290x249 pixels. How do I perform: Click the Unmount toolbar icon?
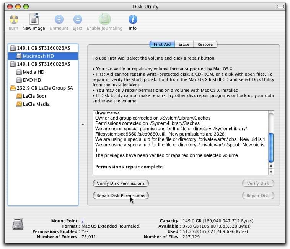[x=59, y=19]
